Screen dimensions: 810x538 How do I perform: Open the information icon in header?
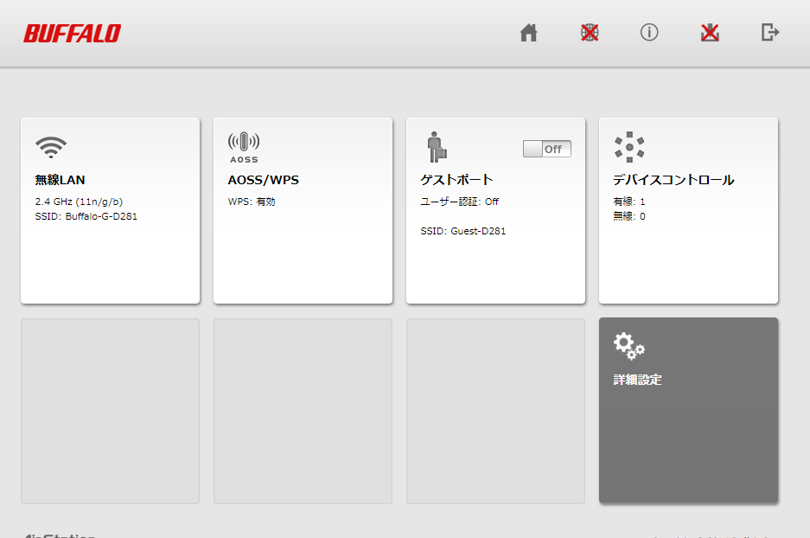coord(649,33)
